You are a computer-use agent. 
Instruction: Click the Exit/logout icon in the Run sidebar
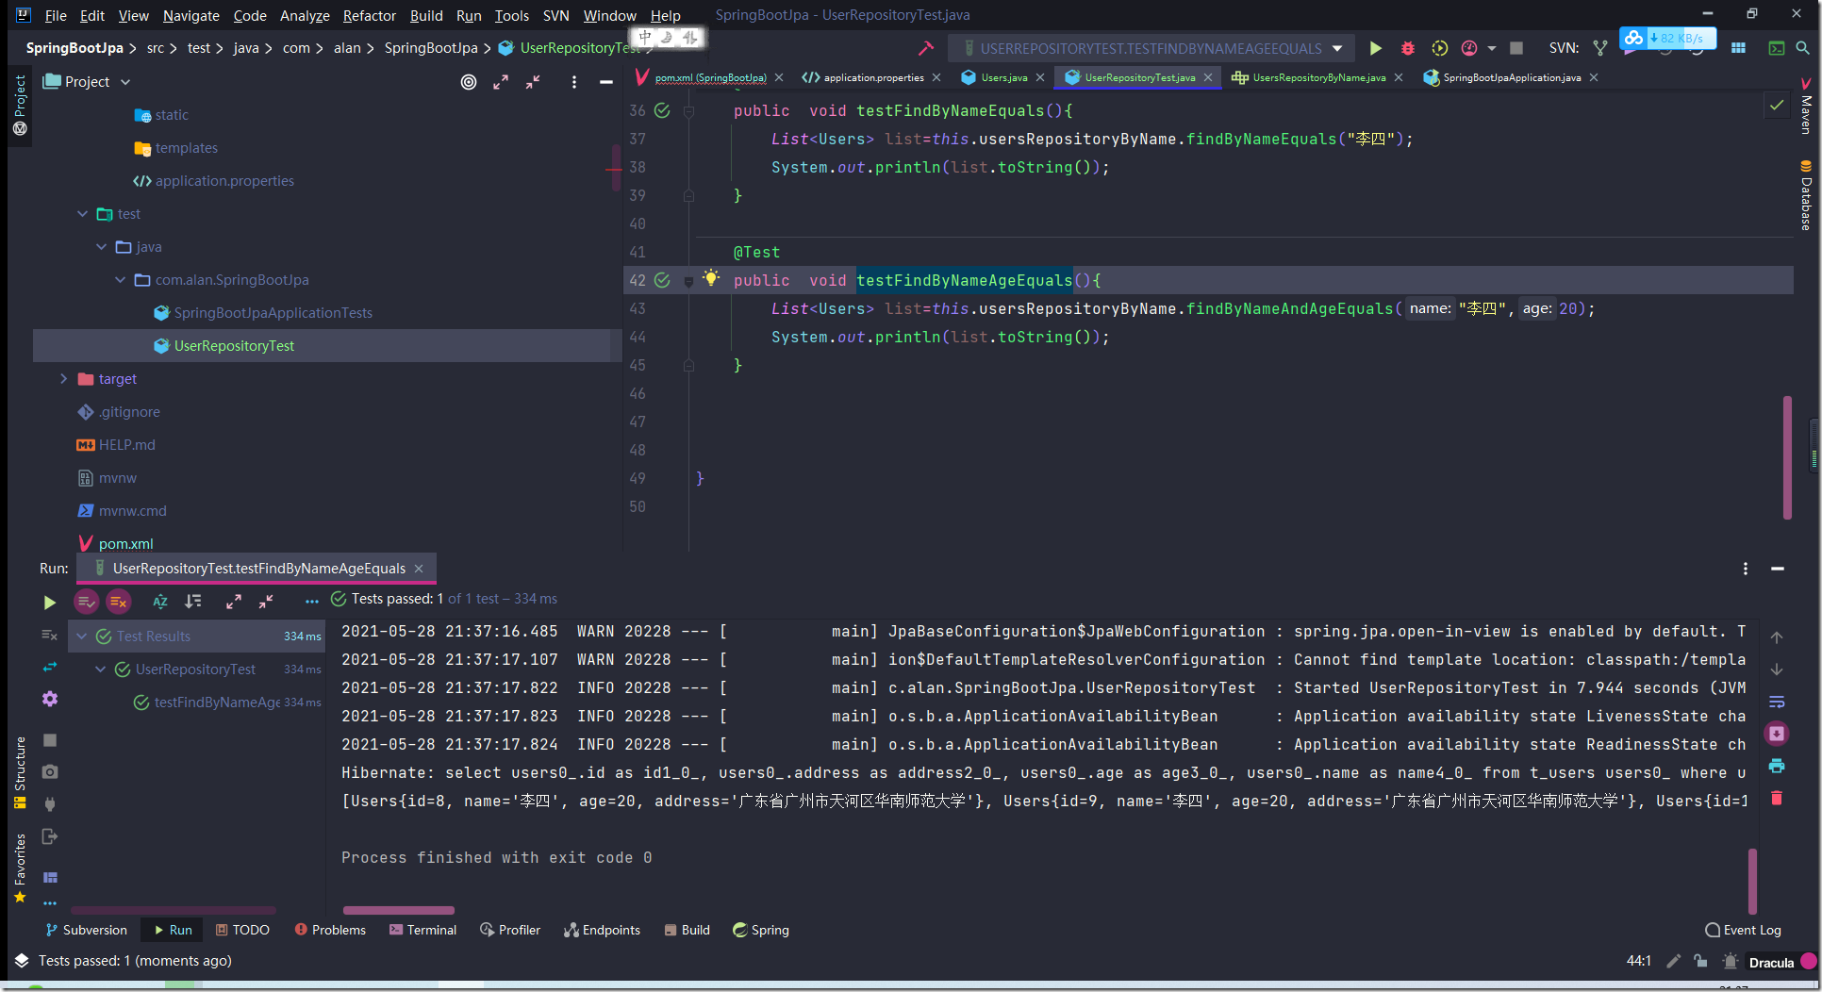(x=50, y=836)
